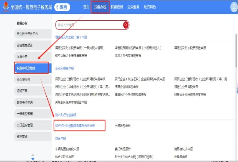Open the 车辆购置税纳税申报 link

[x=67, y=149]
